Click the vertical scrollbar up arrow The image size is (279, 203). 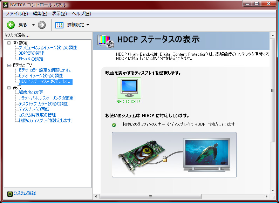click(x=272, y=35)
